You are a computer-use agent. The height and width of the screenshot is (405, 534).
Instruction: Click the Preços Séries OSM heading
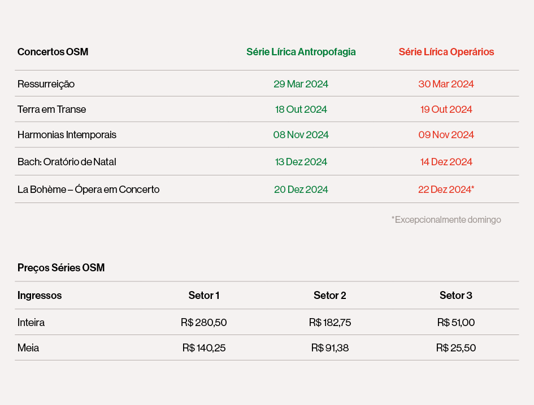tap(61, 267)
